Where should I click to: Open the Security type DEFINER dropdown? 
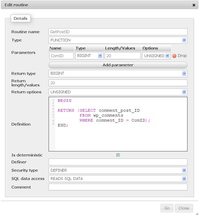tap(118, 170)
